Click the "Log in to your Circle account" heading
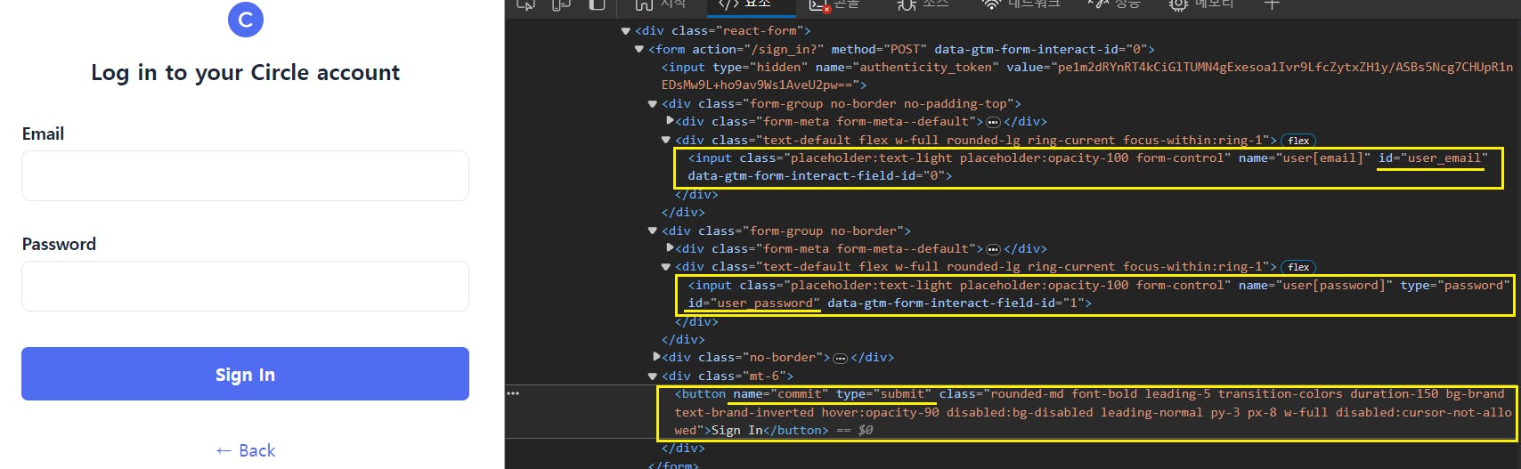The width and height of the screenshot is (1521, 469). click(x=245, y=73)
